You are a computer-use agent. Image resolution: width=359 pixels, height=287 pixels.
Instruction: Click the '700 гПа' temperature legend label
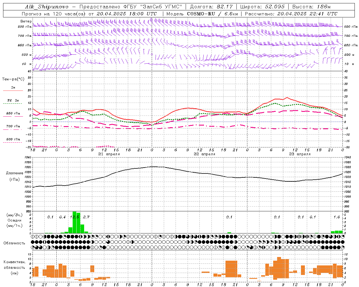tap(13, 126)
